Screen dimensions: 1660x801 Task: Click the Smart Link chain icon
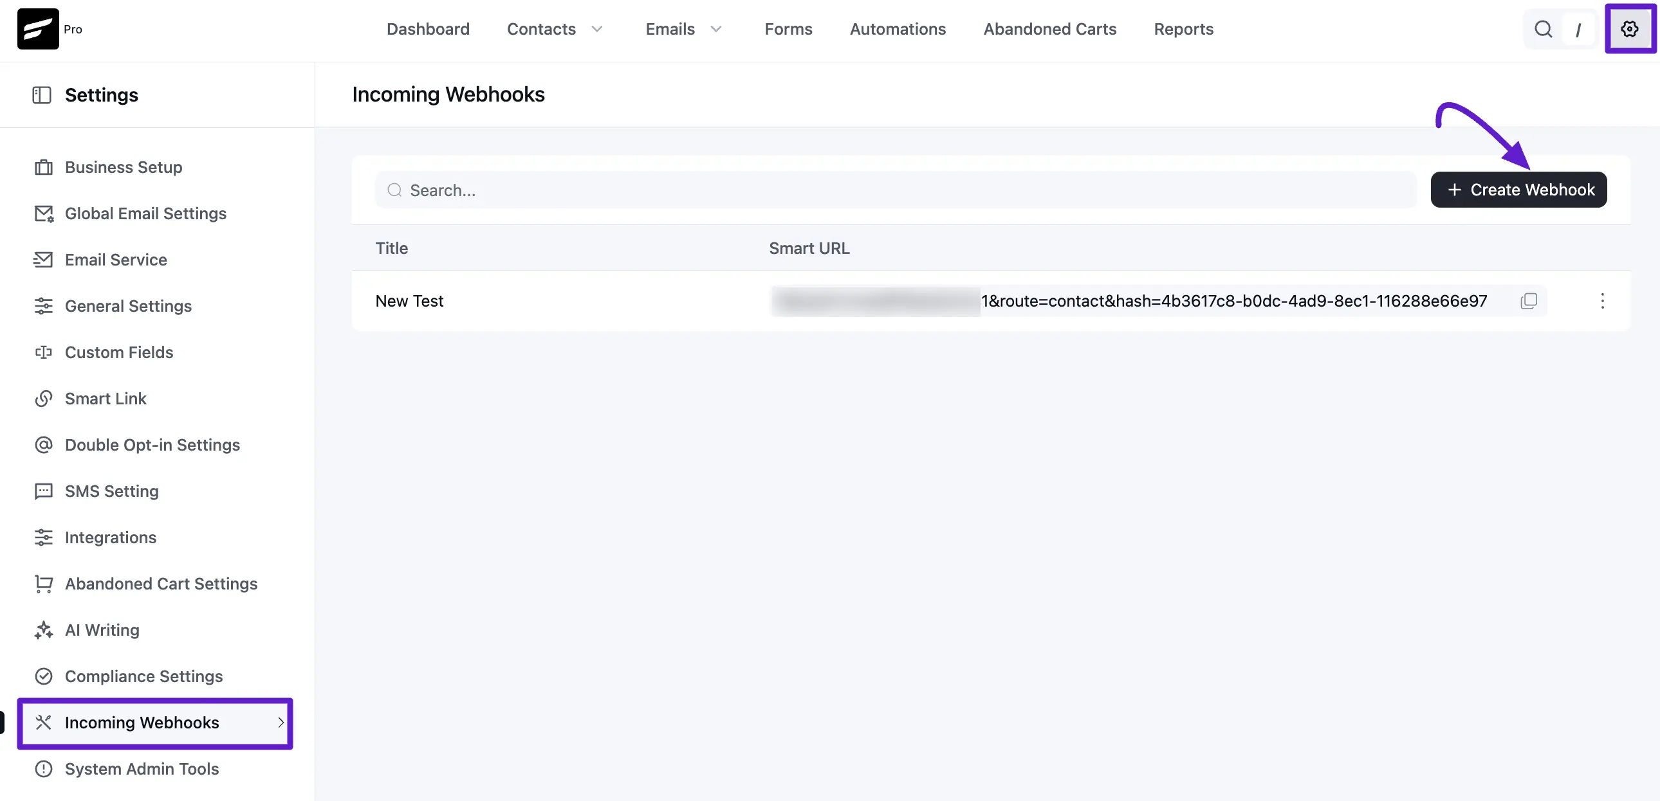43,399
